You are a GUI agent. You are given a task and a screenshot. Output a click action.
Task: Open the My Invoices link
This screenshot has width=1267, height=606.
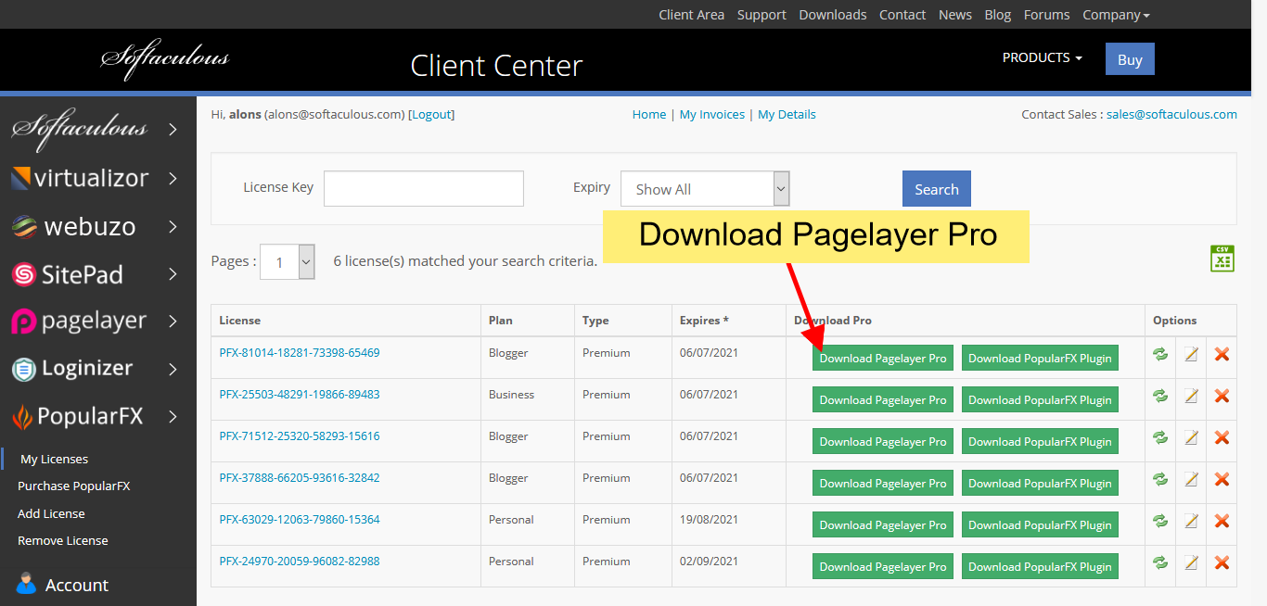pyautogui.click(x=712, y=114)
